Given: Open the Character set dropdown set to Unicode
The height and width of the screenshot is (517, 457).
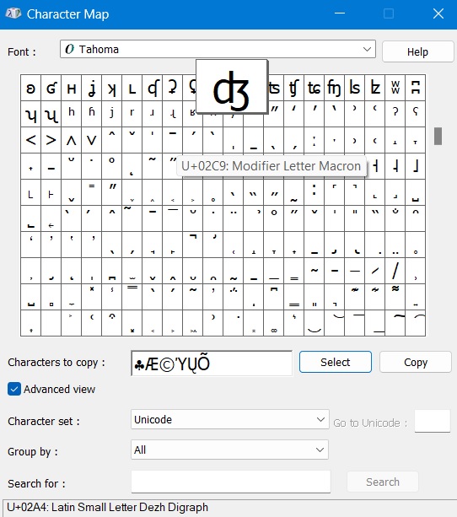Looking at the screenshot, I should [x=230, y=419].
